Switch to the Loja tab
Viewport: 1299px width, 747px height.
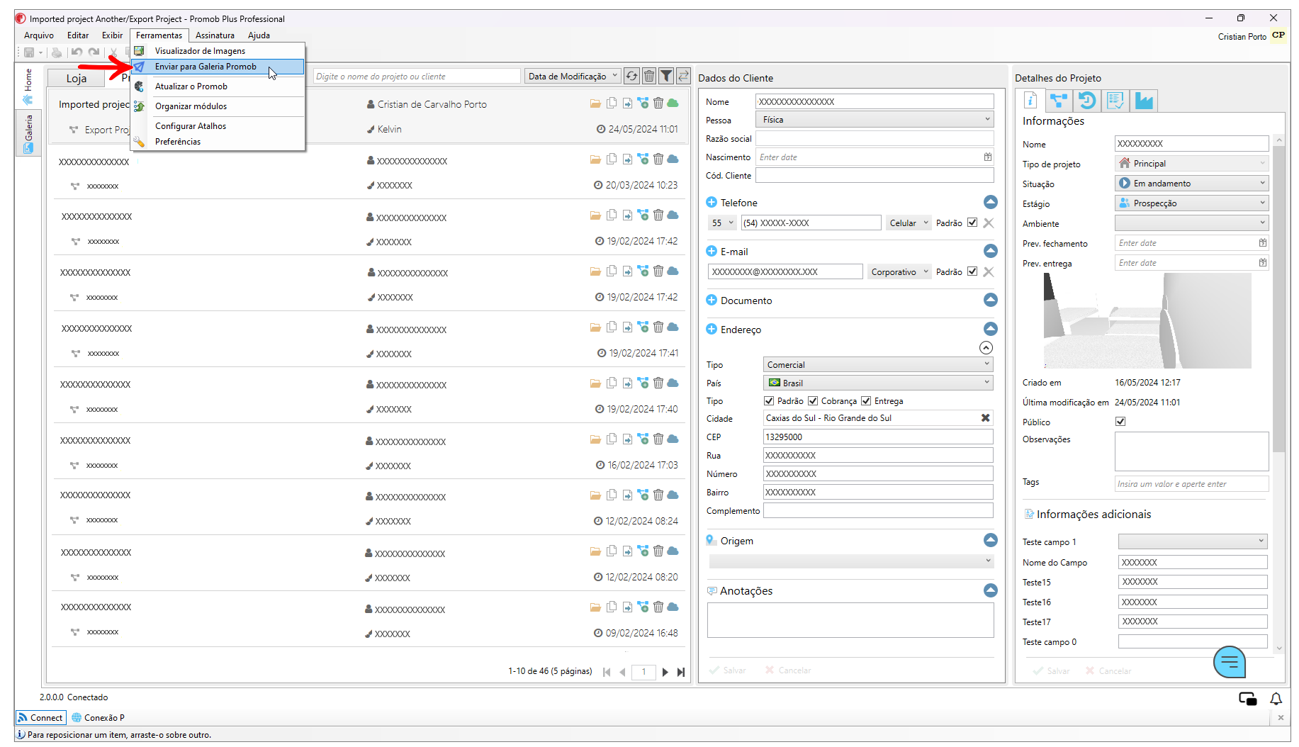click(77, 78)
